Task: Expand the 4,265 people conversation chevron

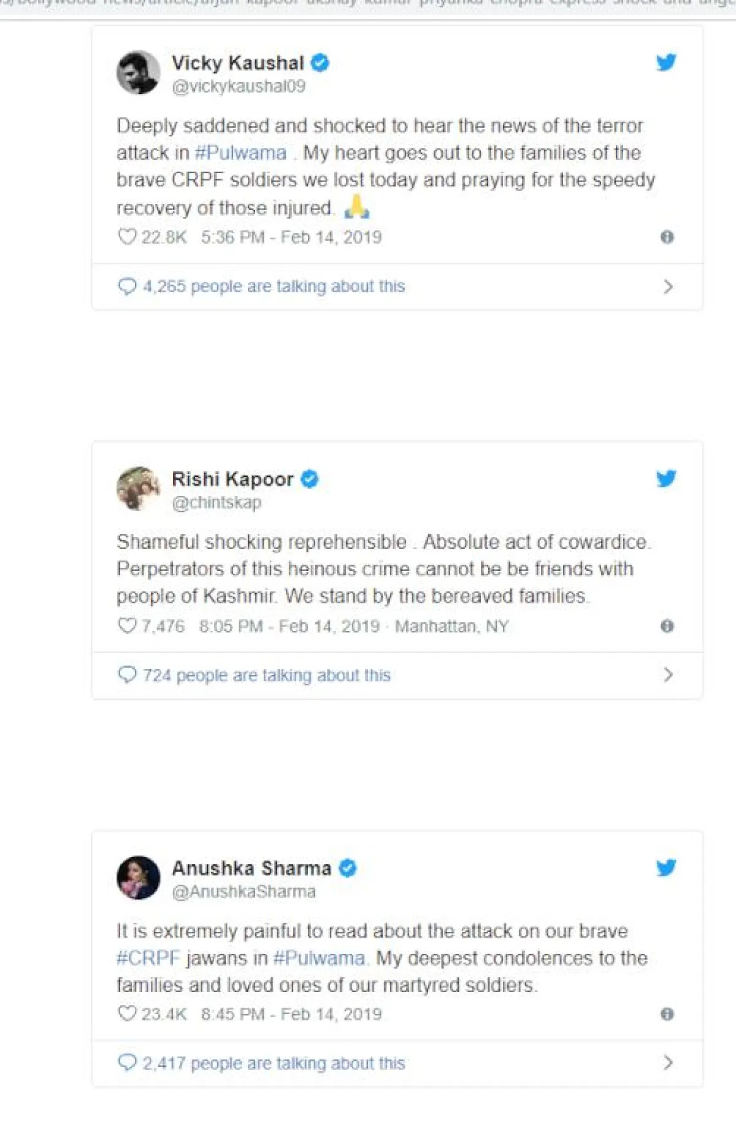Action: point(668,287)
